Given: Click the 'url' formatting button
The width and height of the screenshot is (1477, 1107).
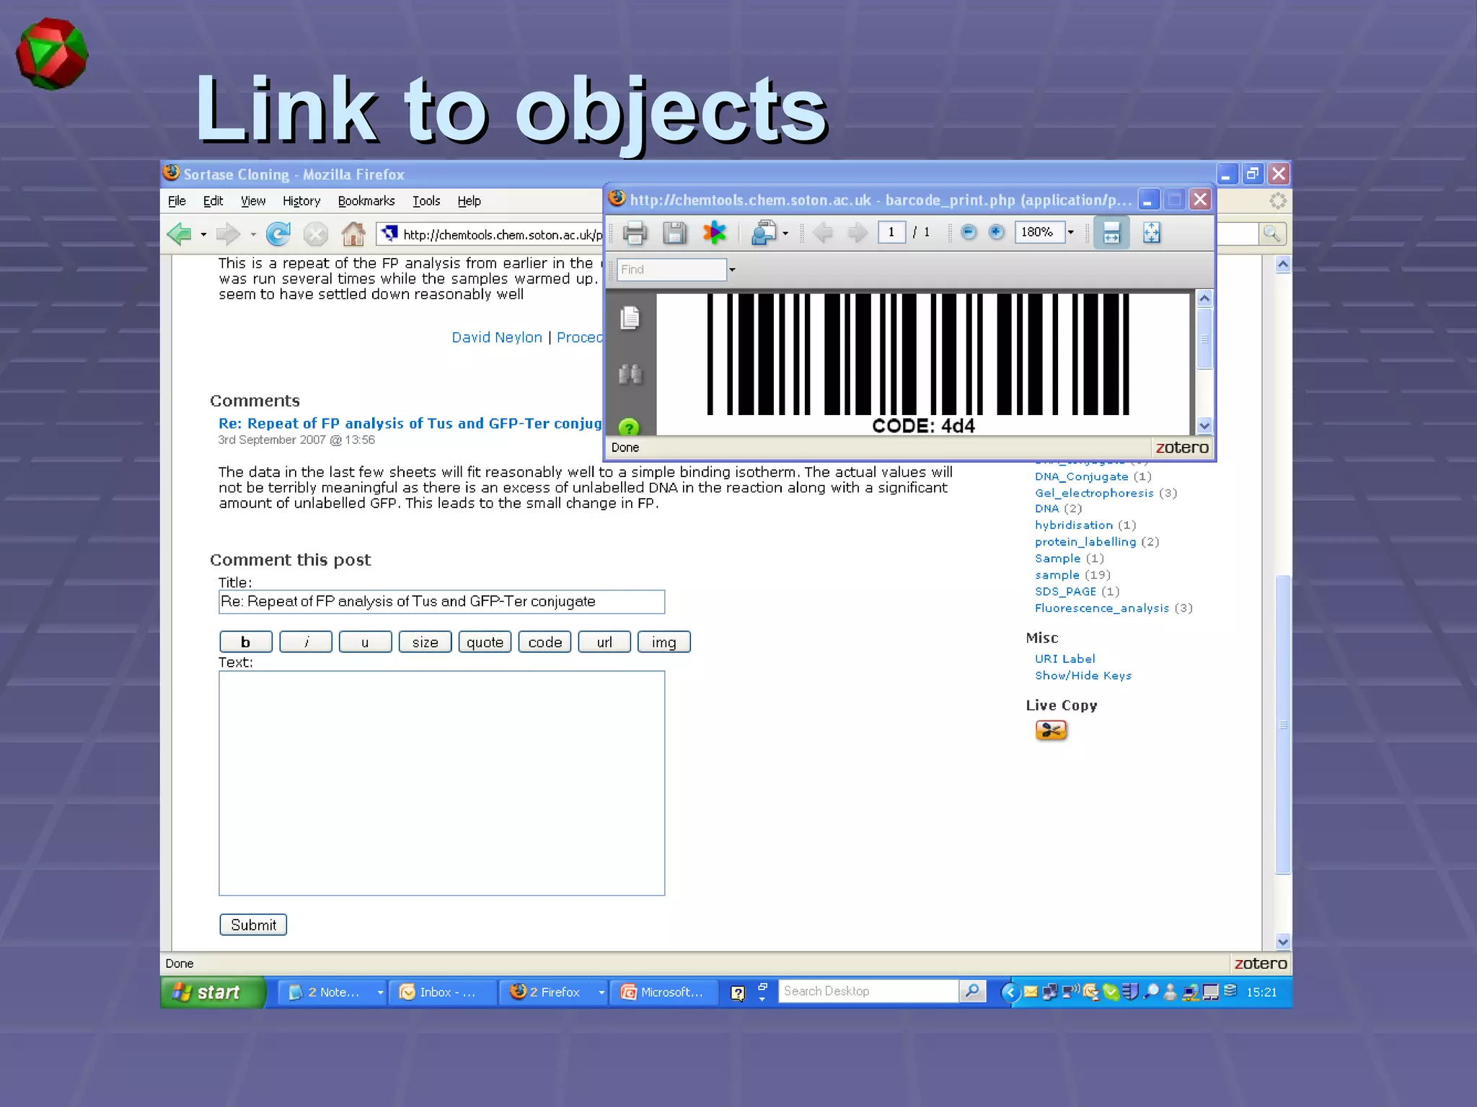Looking at the screenshot, I should point(604,642).
